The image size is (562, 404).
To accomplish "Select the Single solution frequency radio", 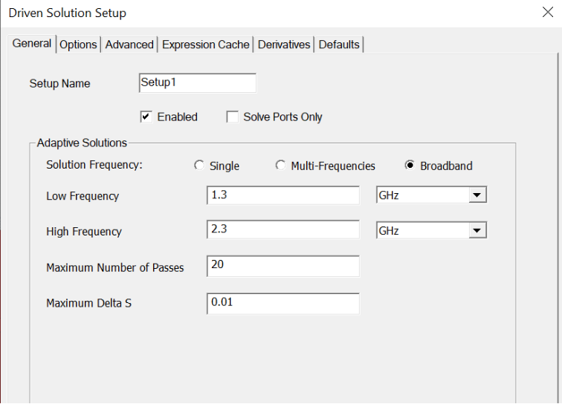I will 199,166.
